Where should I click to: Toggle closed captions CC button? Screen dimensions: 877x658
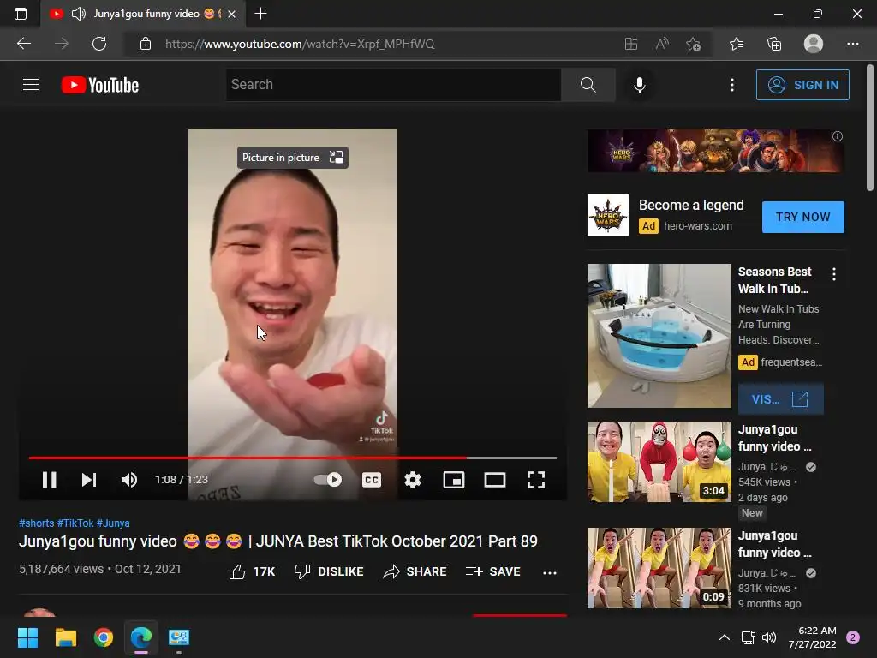pyautogui.click(x=372, y=480)
